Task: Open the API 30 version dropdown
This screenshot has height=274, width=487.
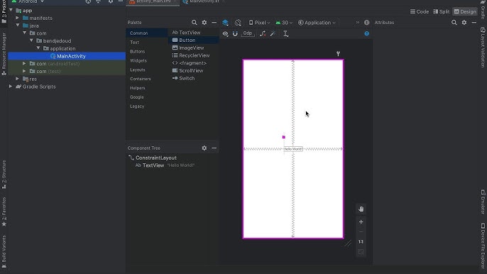Action: coord(284,23)
